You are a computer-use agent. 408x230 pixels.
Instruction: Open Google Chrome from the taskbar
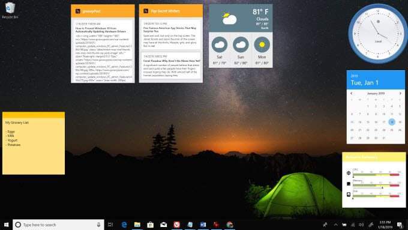[x=229, y=225]
